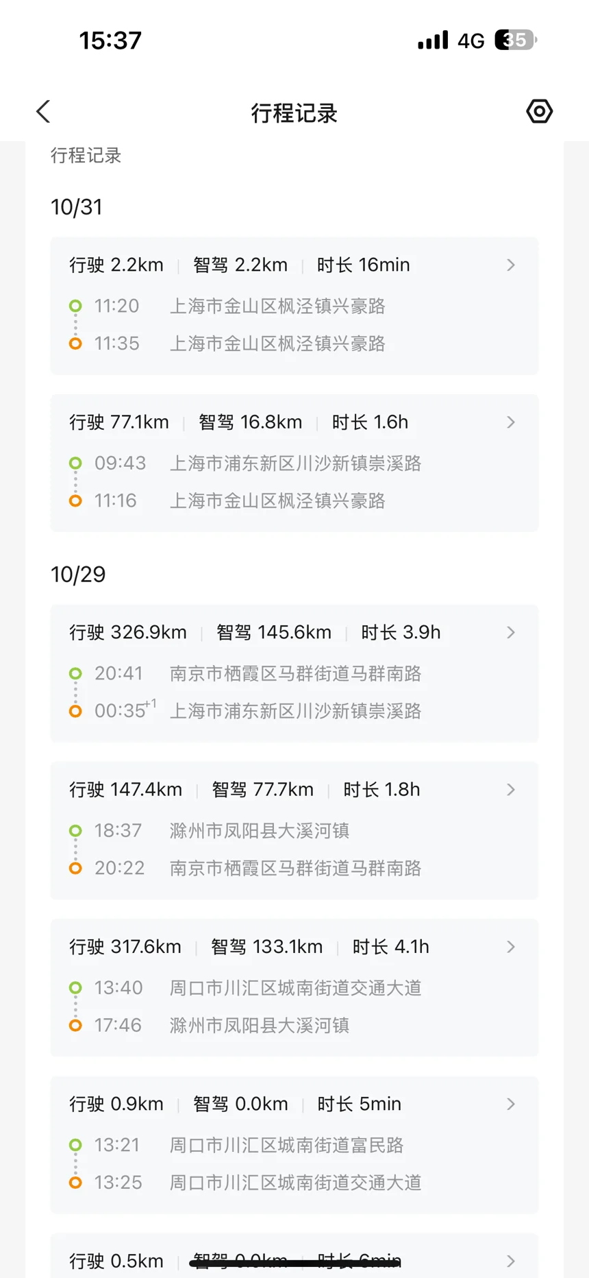Tap green start dot at 20:41
Image resolution: width=589 pixels, height=1278 pixels.
click(x=76, y=673)
